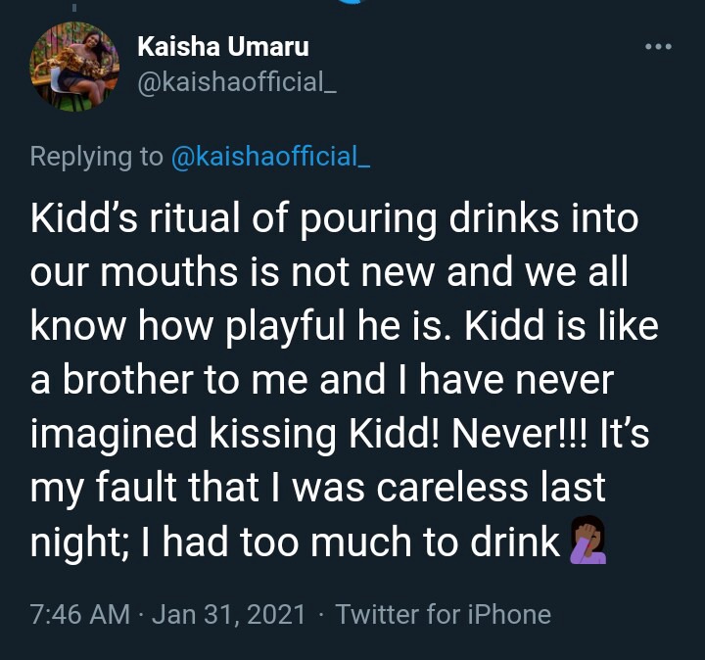The image size is (705, 660).
Task: Click the 'Replying to' label text
Action: (x=97, y=157)
